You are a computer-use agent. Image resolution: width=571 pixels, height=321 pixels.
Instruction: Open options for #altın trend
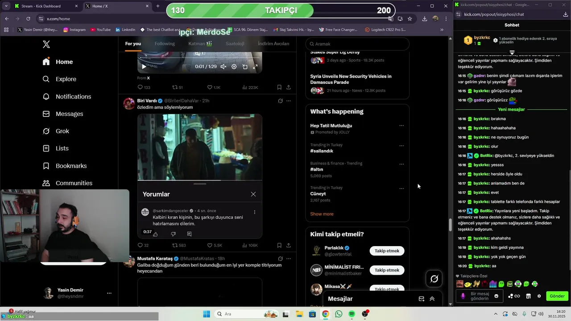401,164
